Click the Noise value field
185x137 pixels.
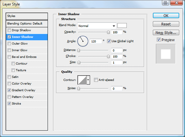pyautogui.click(x=117, y=88)
